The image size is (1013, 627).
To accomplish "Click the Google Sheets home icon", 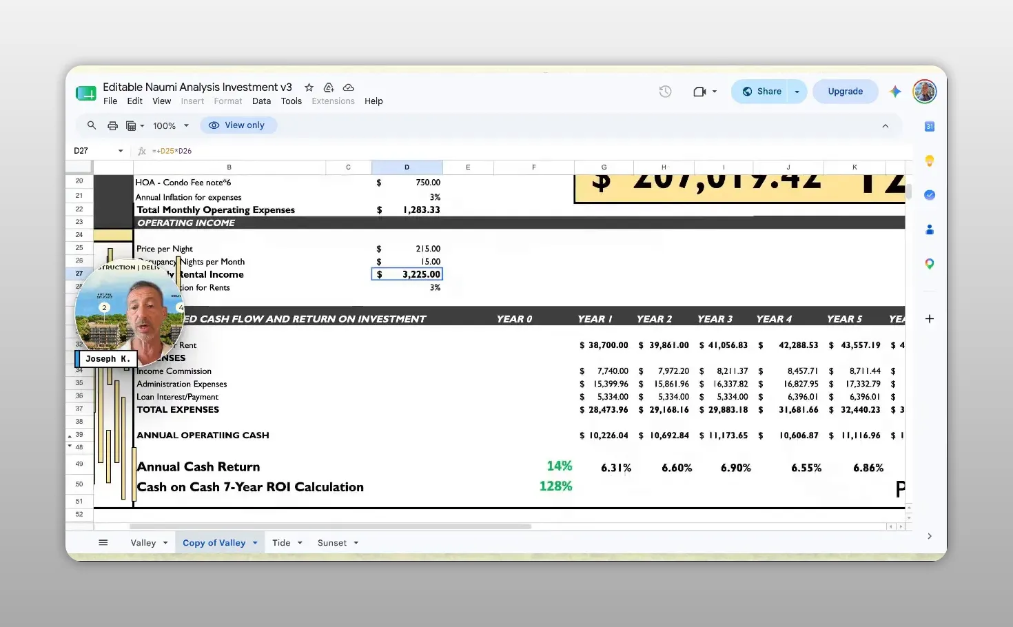I will tap(86, 94).
